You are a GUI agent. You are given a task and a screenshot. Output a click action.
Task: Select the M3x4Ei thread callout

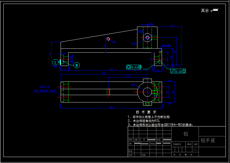(x=166, y=46)
